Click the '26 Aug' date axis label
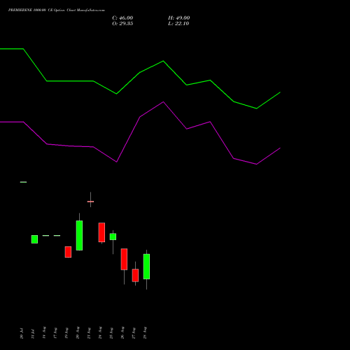This screenshot has height=350, width=350. pos(122,332)
